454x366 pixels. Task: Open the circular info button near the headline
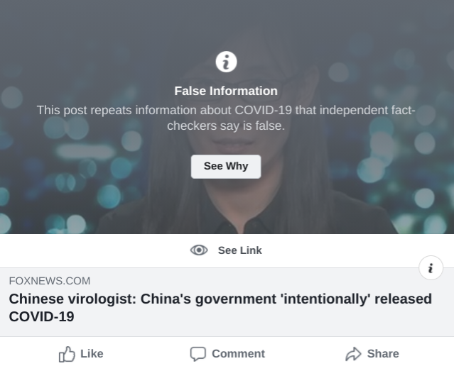(x=431, y=268)
